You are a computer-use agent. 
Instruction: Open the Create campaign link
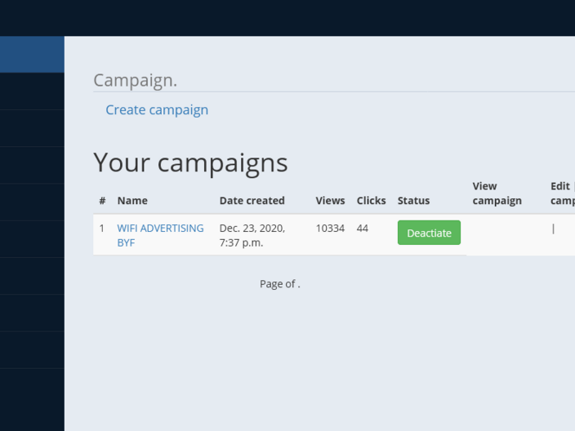tap(157, 110)
